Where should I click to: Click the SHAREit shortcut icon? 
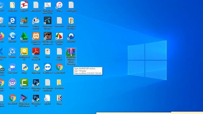coord(12,51)
